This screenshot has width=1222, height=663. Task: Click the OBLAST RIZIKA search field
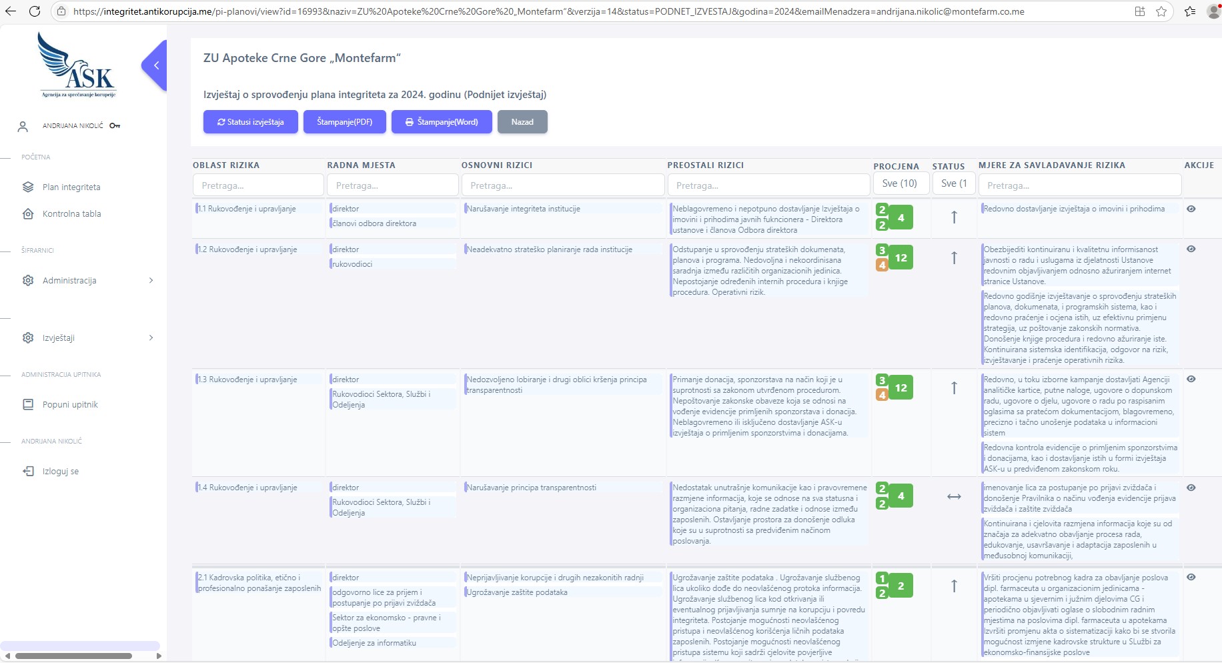258,185
